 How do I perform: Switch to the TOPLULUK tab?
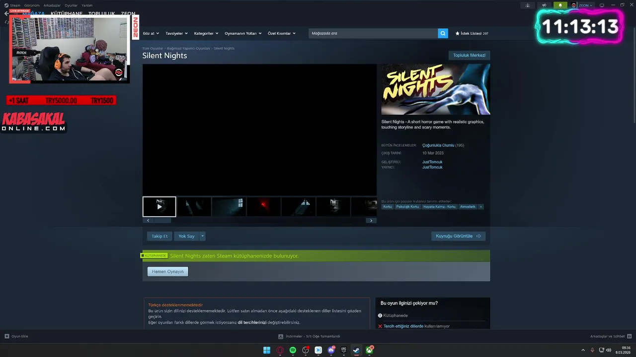(x=101, y=14)
